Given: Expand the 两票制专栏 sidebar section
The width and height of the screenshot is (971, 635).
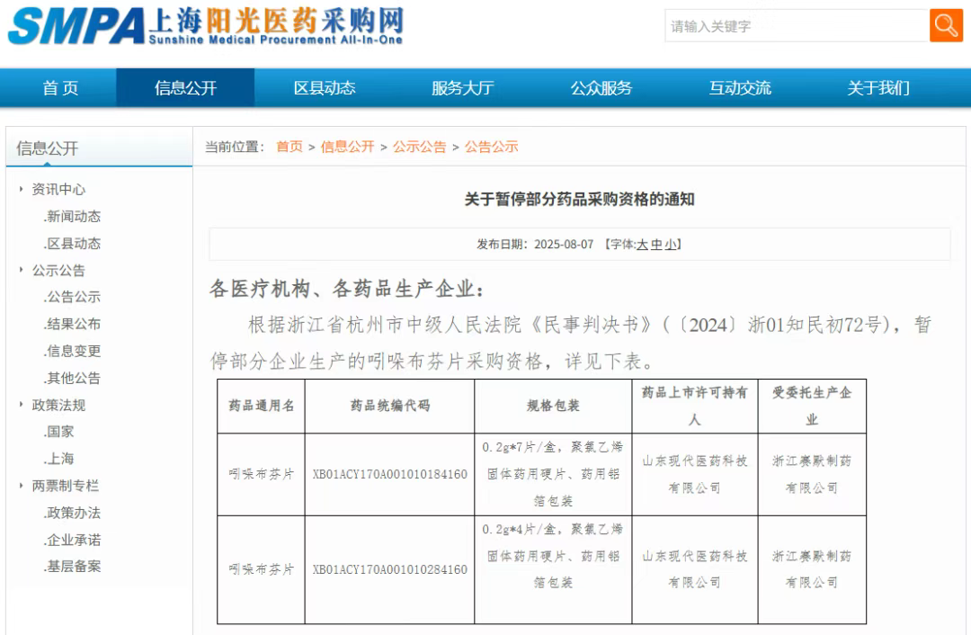Looking at the screenshot, I should pos(65,486).
